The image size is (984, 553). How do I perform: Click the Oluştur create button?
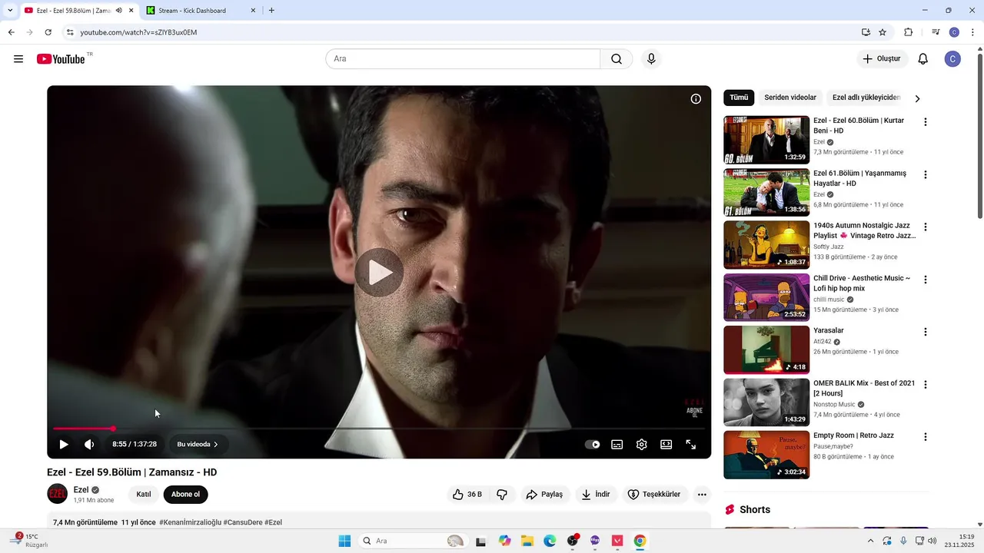coord(883,59)
